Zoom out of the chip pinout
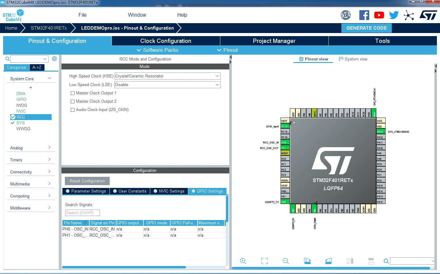This screenshot has width=440, height=274. pos(286,261)
